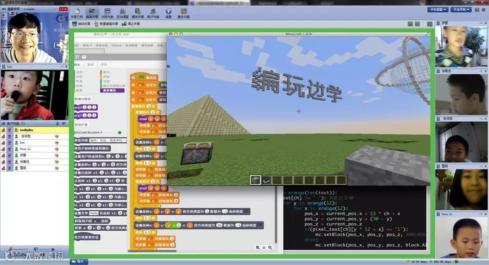Click Scratch zoom-in magnifier icon
The width and height of the screenshot is (489, 265).
[x=270, y=247]
